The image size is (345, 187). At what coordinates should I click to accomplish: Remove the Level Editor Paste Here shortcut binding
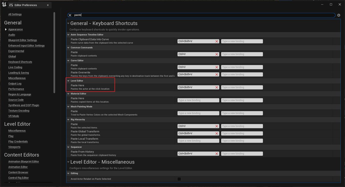[x=216, y=87]
